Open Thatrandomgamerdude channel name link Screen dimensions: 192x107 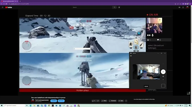42,100
